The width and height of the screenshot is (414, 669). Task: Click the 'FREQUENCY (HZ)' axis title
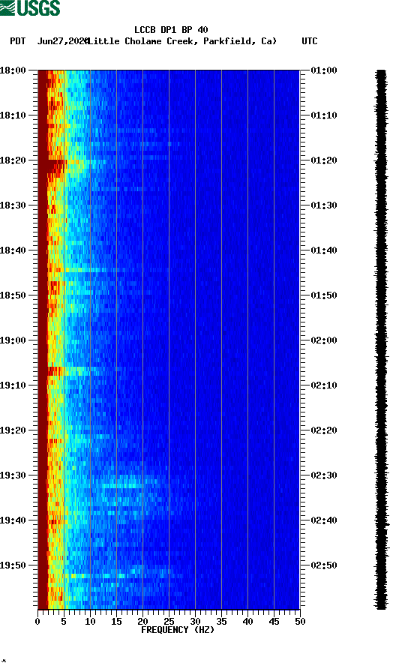point(178,630)
